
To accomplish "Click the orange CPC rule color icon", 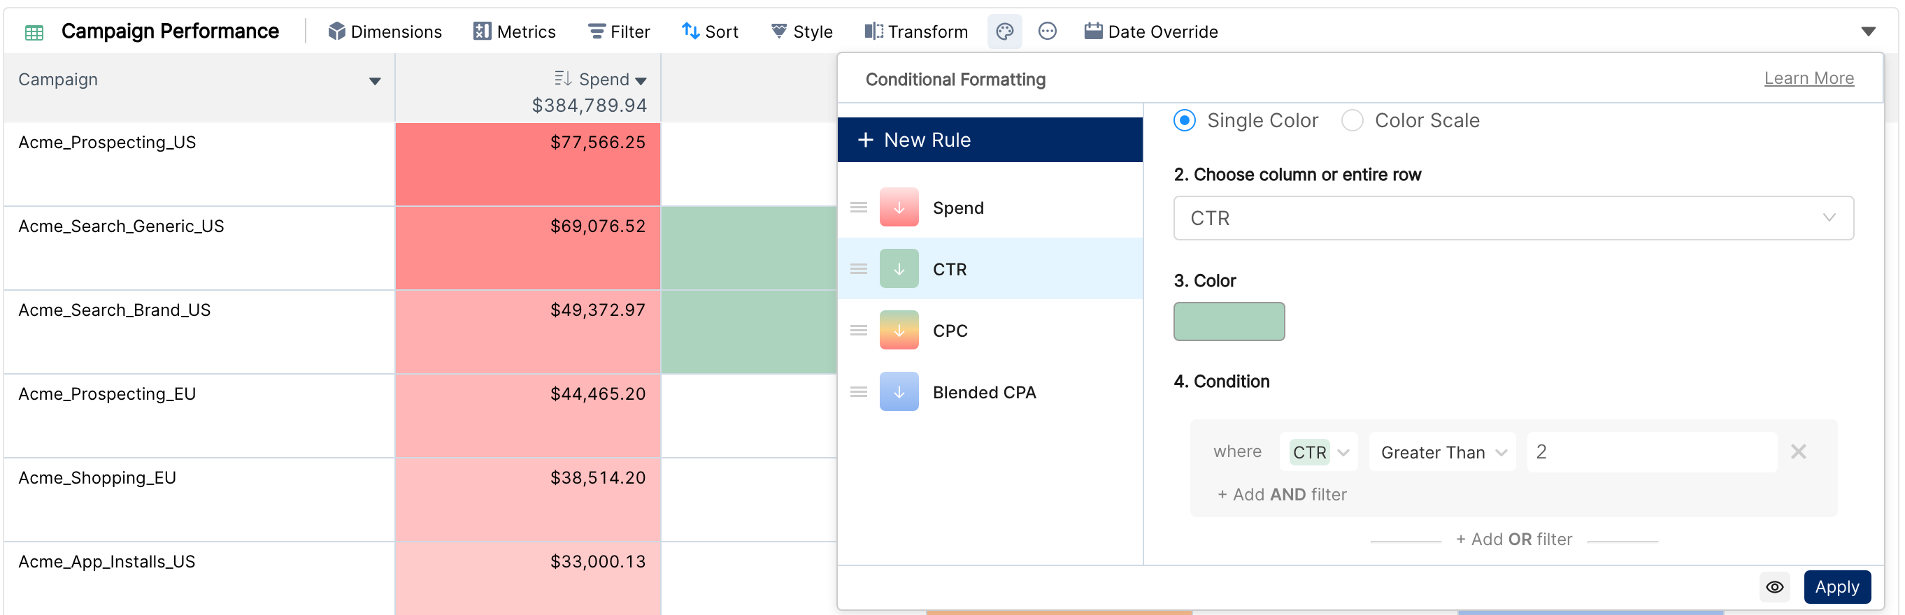I will pyautogui.click(x=899, y=331).
